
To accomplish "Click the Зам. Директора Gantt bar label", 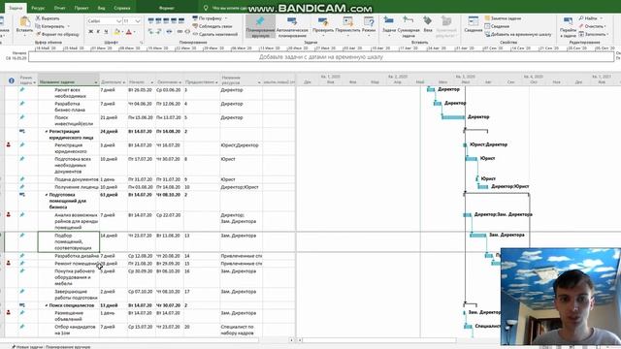I will [507, 235].
